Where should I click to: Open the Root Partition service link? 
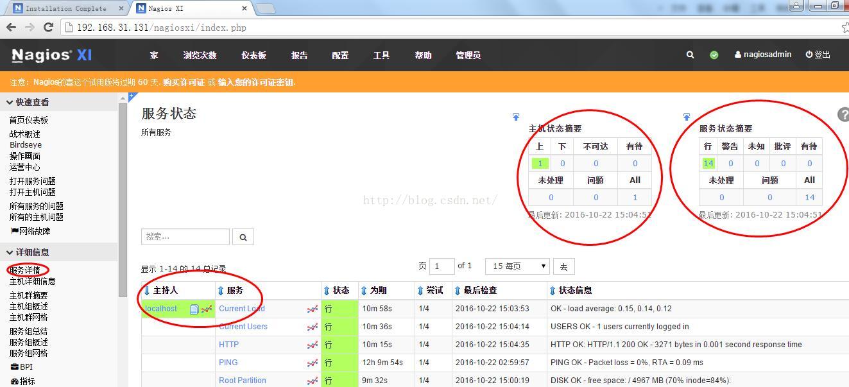[x=243, y=381]
